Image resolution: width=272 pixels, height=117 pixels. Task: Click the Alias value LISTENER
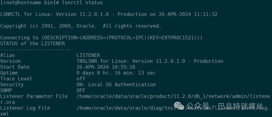[88, 55]
